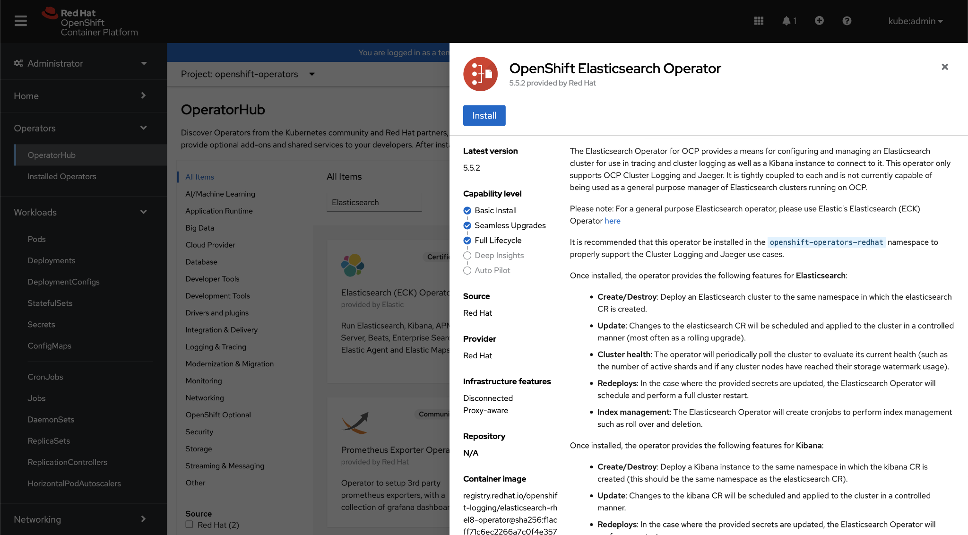Filter by AI/Machine Learning category
Screen dimensions: 968x535
(x=220, y=194)
